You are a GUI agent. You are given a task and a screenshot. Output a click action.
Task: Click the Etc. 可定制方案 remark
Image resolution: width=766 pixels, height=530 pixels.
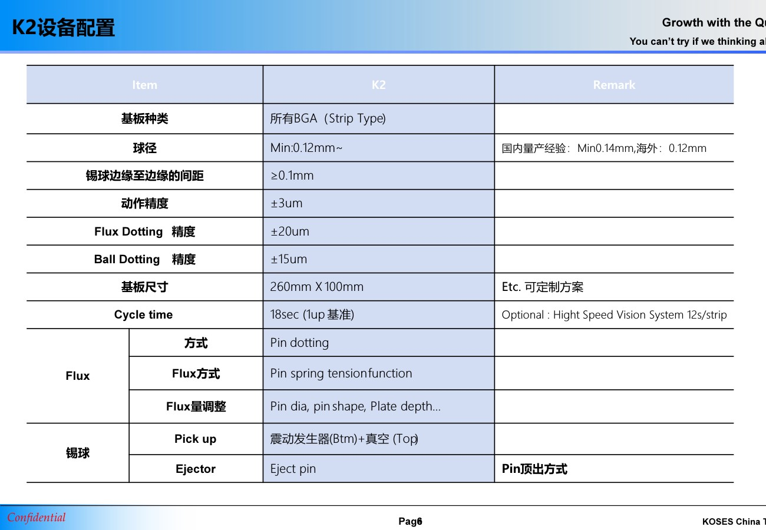542,287
